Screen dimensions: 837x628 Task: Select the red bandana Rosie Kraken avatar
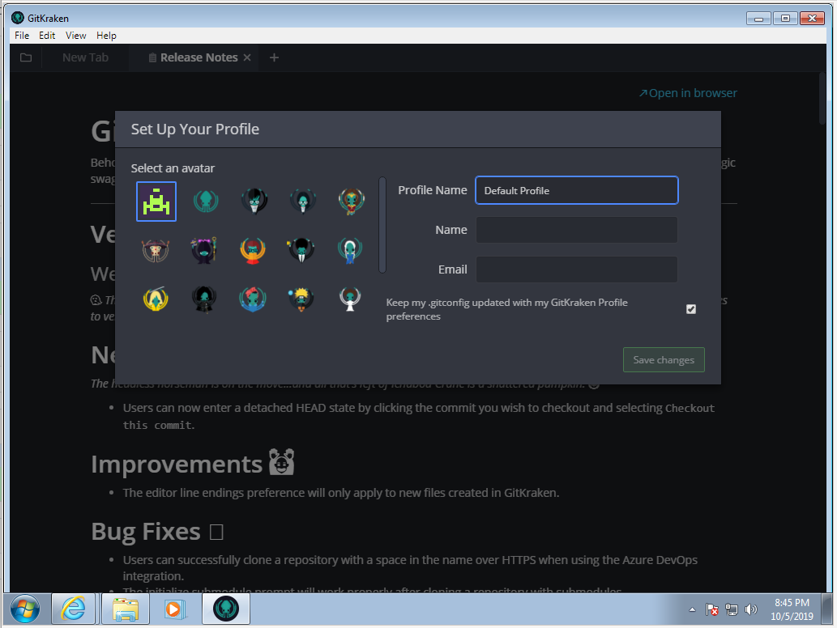click(254, 299)
